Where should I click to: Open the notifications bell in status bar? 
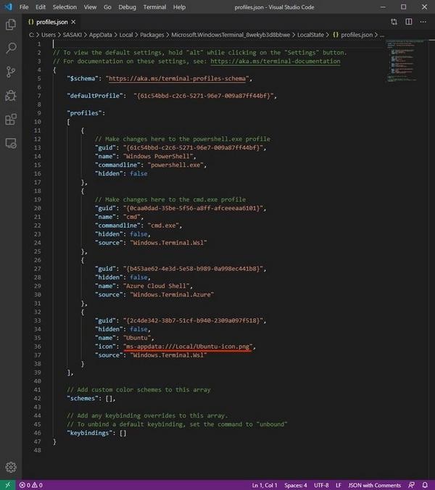(x=425, y=485)
